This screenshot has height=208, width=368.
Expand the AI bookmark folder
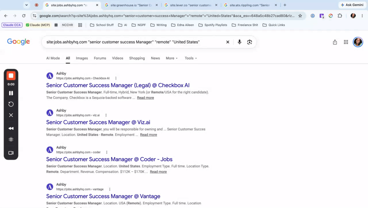click(x=123, y=25)
